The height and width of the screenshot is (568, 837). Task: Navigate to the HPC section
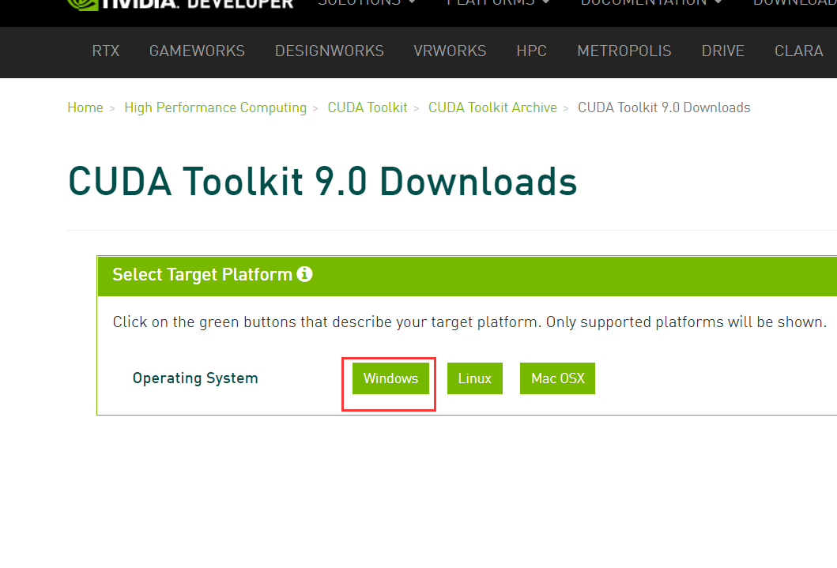point(531,51)
